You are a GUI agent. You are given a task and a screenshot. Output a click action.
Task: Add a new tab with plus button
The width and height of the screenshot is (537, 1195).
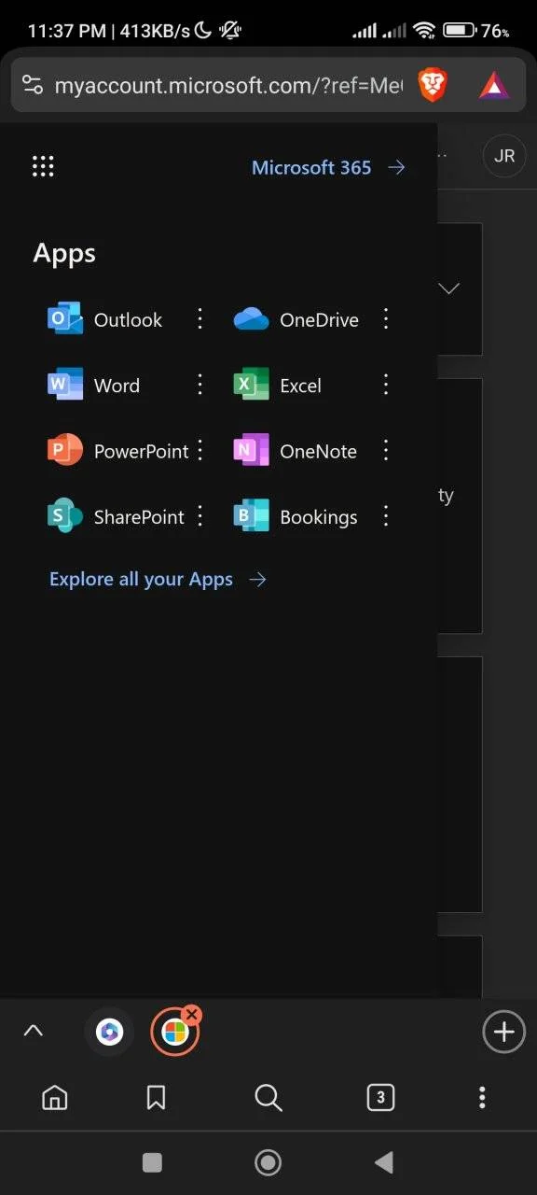(x=503, y=1032)
